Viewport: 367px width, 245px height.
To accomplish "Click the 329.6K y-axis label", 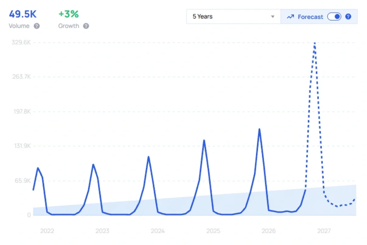I will pyautogui.click(x=21, y=42).
